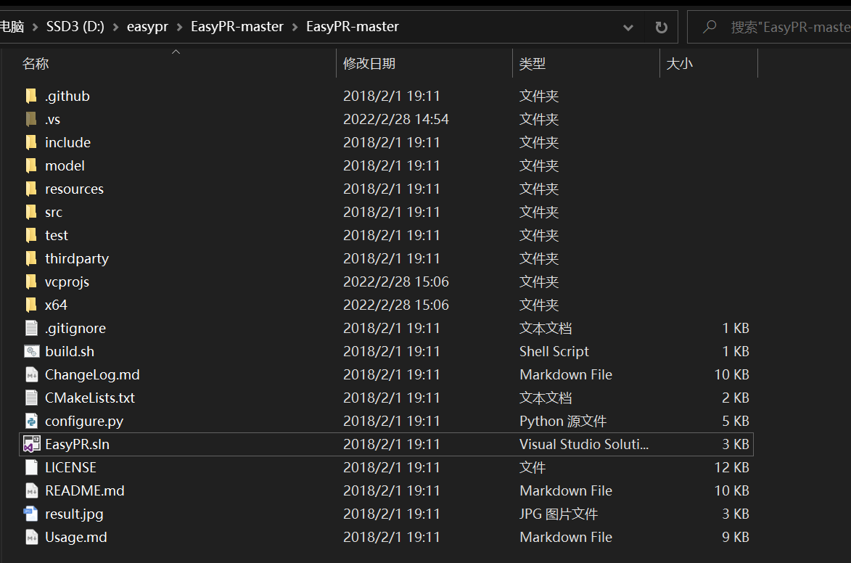The image size is (851, 563).
Task: Click the Python 源文件 type cell
Action: click(563, 422)
